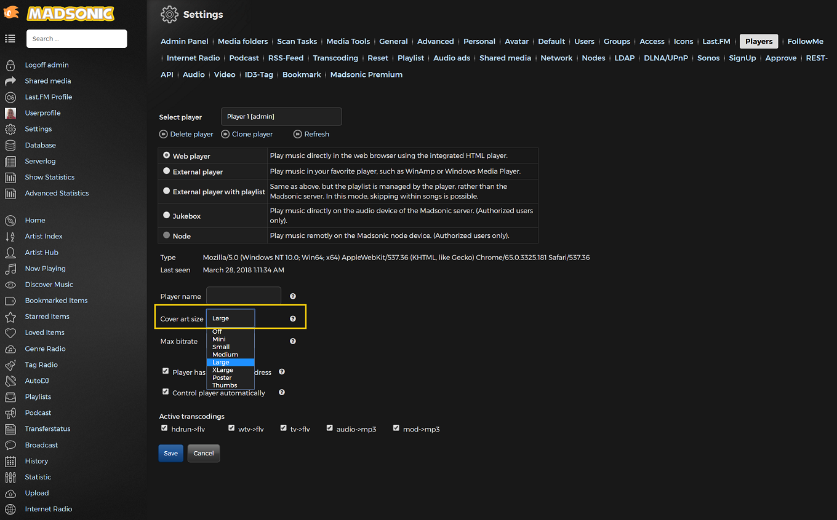Screen dimensions: 837x520
Task: Choose the External player radio option
Action: click(167, 171)
